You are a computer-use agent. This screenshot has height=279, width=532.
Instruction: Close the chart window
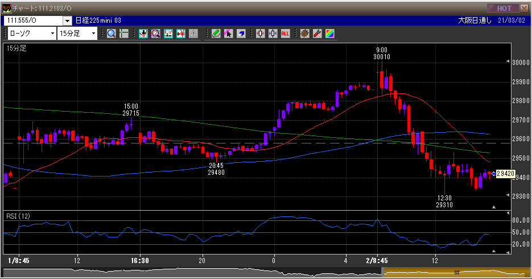(524, 8)
